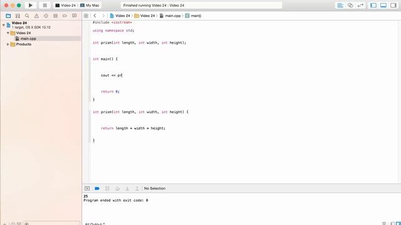
Task: Click the console output value 25
Action: pyautogui.click(x=86, y=196)
